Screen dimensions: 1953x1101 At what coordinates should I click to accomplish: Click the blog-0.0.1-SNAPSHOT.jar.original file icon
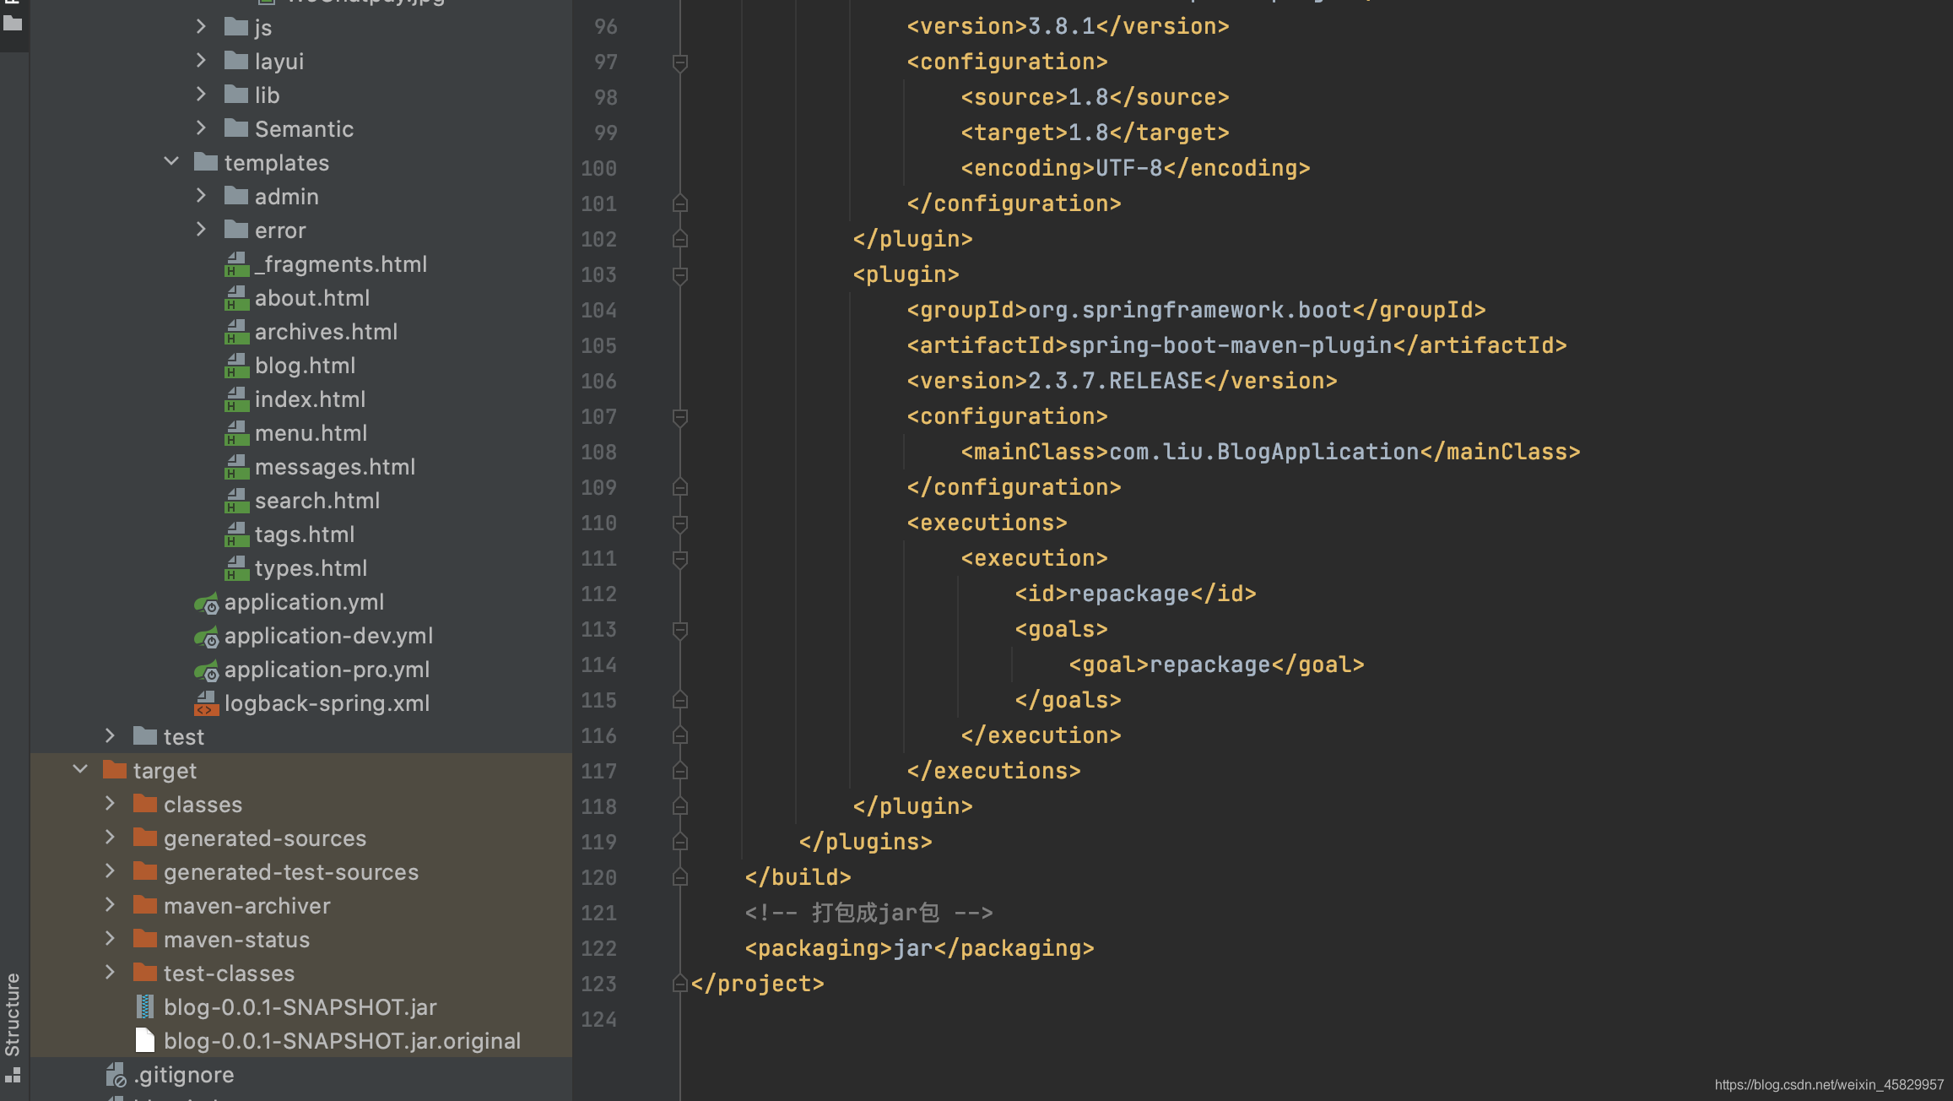(145, 1040)
